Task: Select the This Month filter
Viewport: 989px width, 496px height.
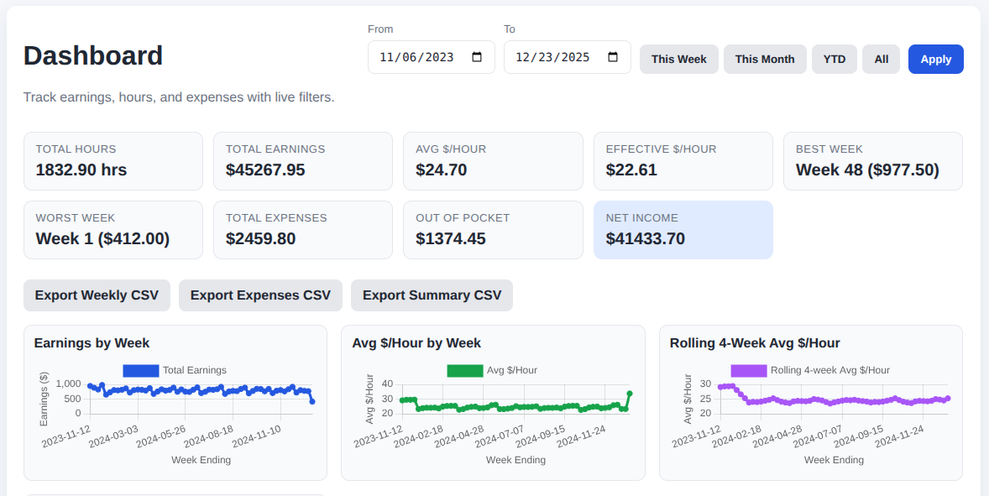Action: point(764,60)
